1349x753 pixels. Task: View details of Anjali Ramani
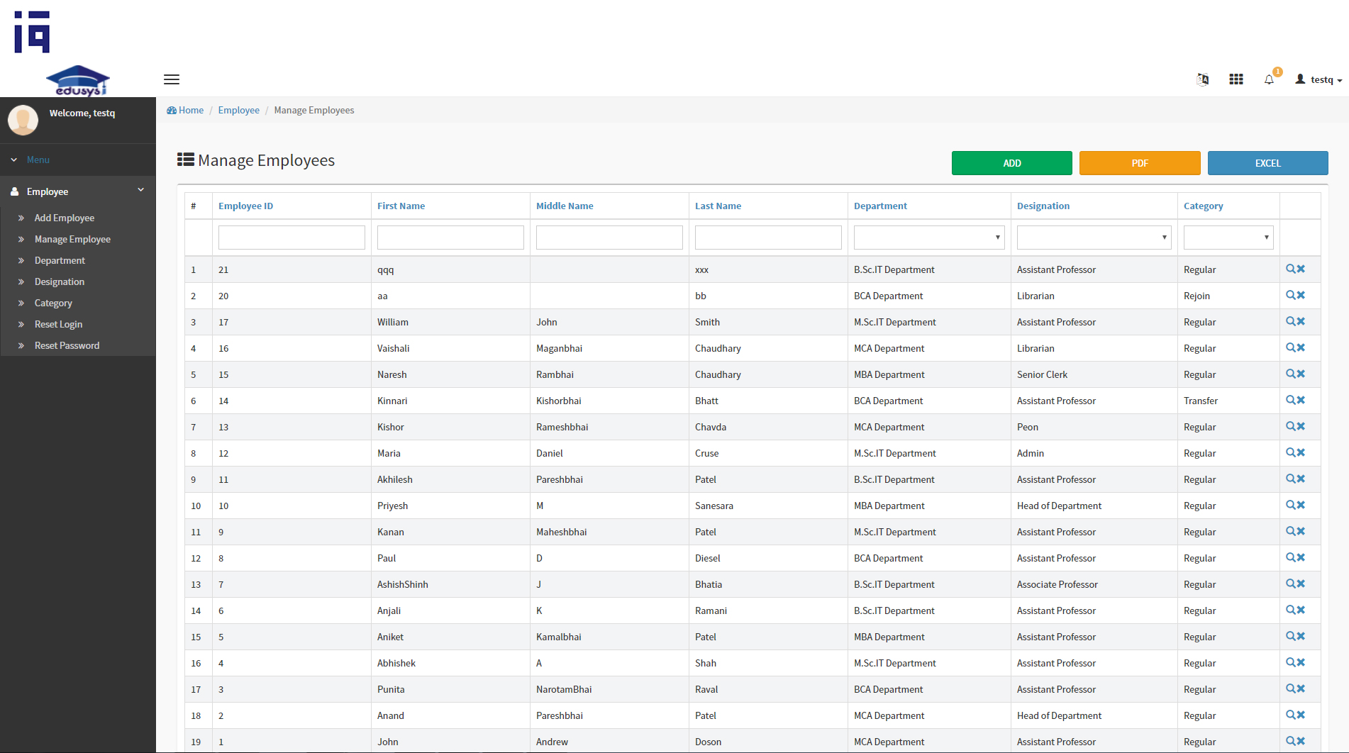pos(1291,610)
